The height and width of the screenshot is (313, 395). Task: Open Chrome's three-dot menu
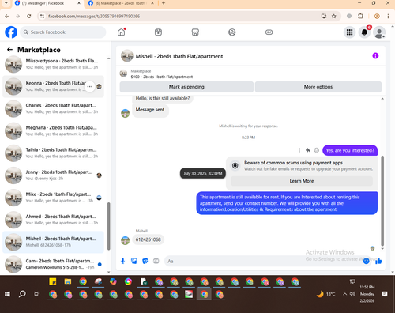(388, 17)
